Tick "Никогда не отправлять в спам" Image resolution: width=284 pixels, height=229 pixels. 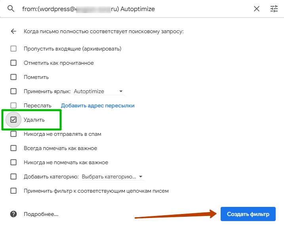click(x=13, y=134)
